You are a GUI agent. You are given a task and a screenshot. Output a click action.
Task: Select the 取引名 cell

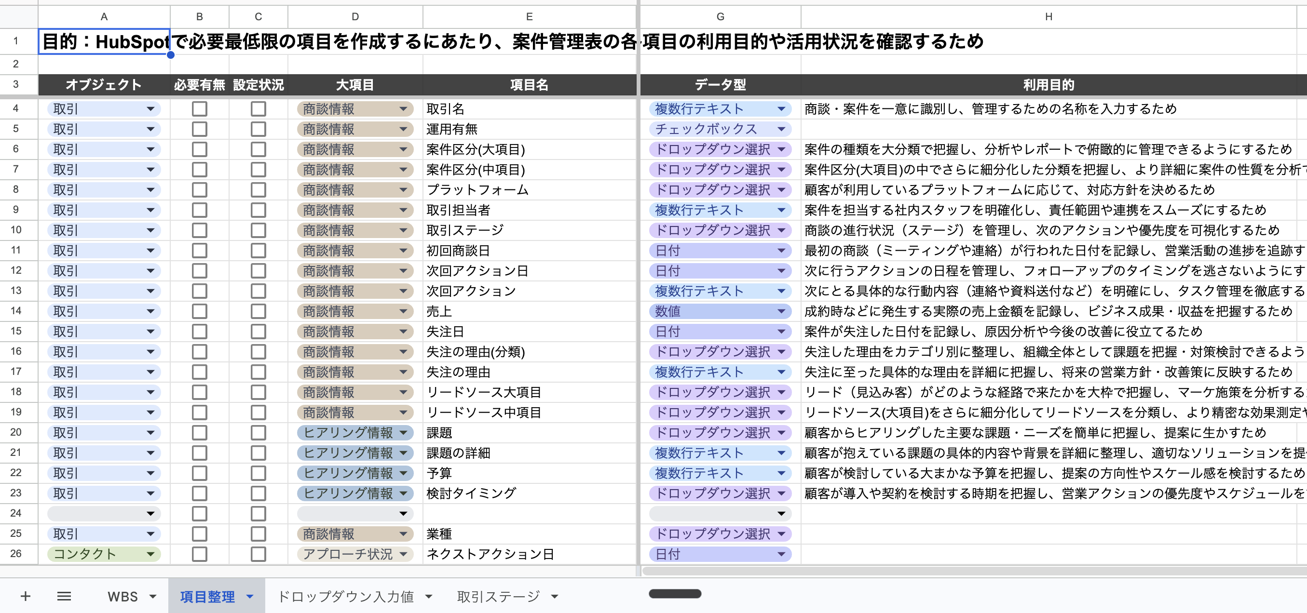tap(529, 109)
